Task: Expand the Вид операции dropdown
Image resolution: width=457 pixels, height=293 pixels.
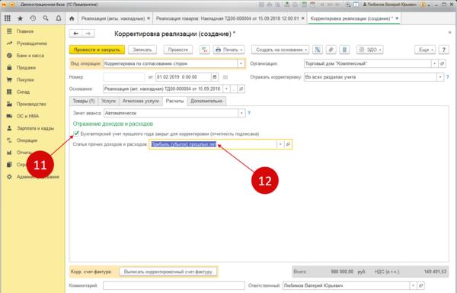Action: 241,63
